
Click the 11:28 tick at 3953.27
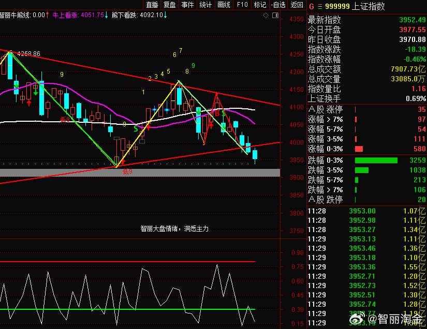tap(367, 230)
